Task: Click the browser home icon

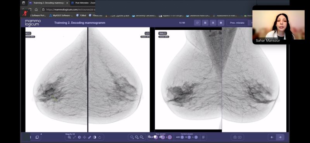Action: [x=36, y=9]
